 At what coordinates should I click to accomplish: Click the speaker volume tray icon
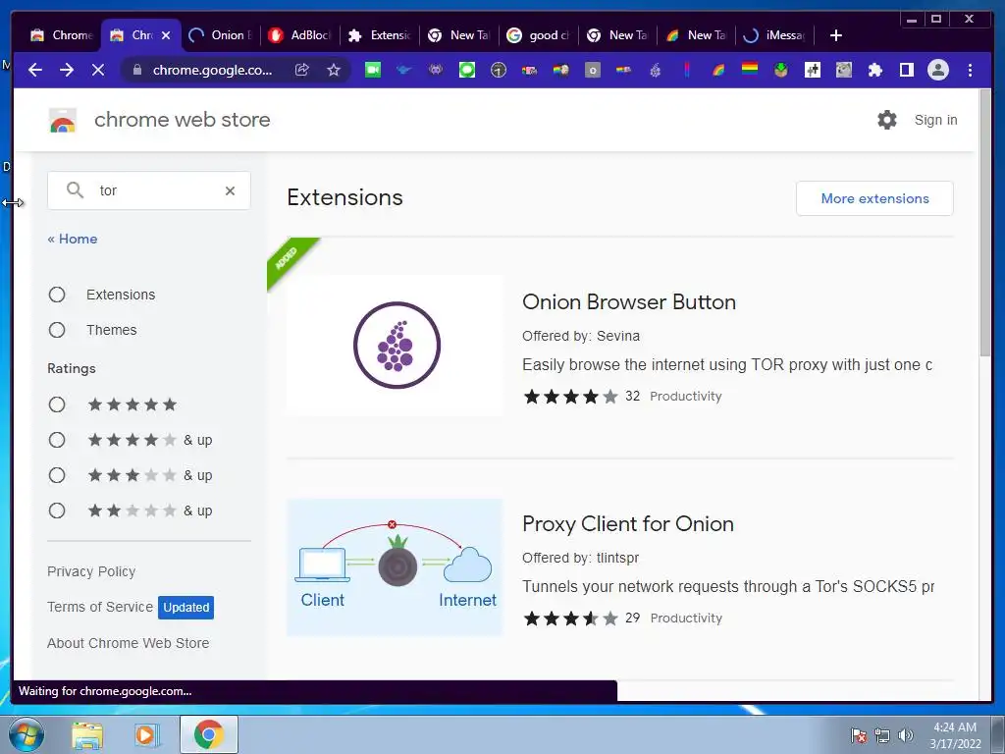tap(905, 735)
